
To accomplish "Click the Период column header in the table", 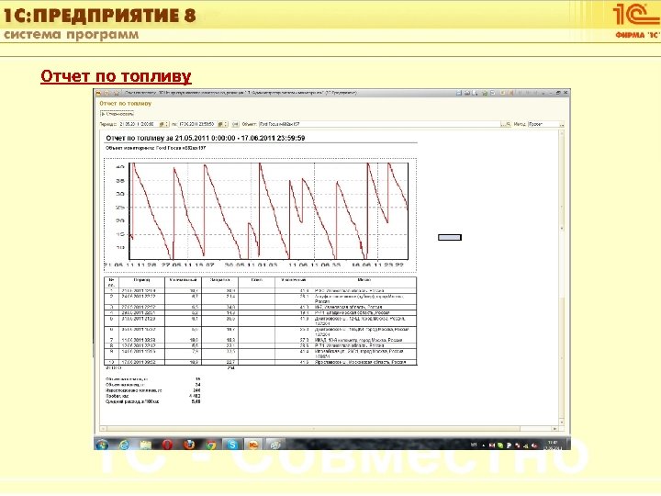I will point(141,280).
